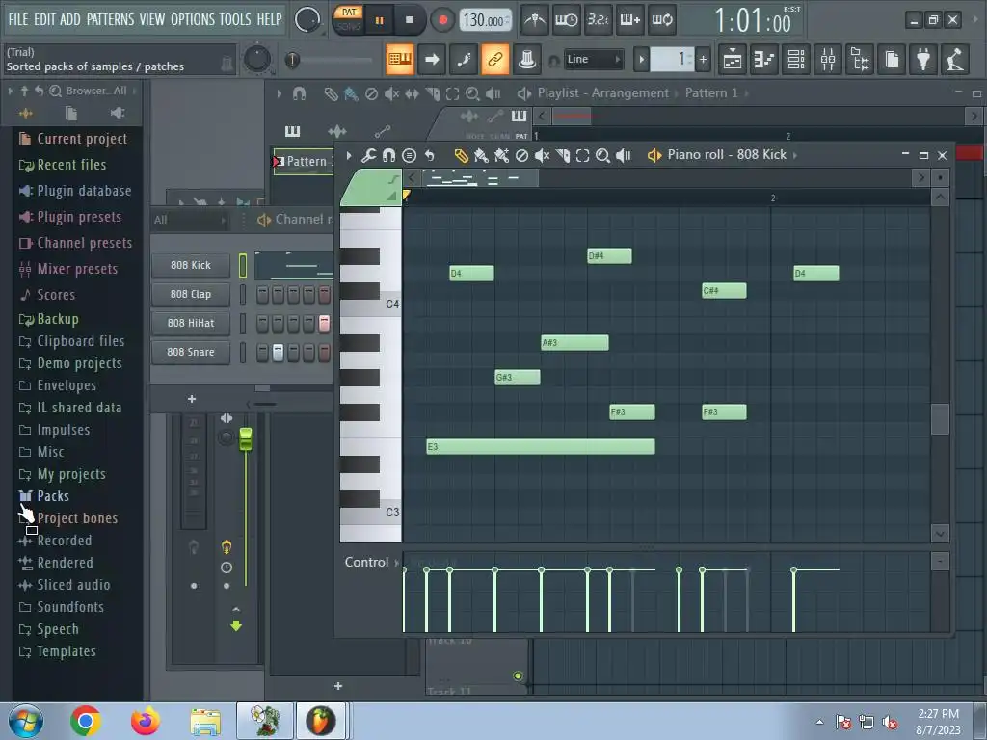Open the EDIT menu
The width and height of the screenshot is (987, 740).
44,19
